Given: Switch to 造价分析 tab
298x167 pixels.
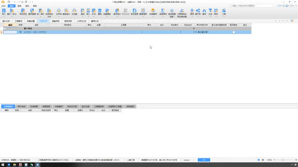Looking at the screenshot, I should pyautogui.click(x=6, y=21).
